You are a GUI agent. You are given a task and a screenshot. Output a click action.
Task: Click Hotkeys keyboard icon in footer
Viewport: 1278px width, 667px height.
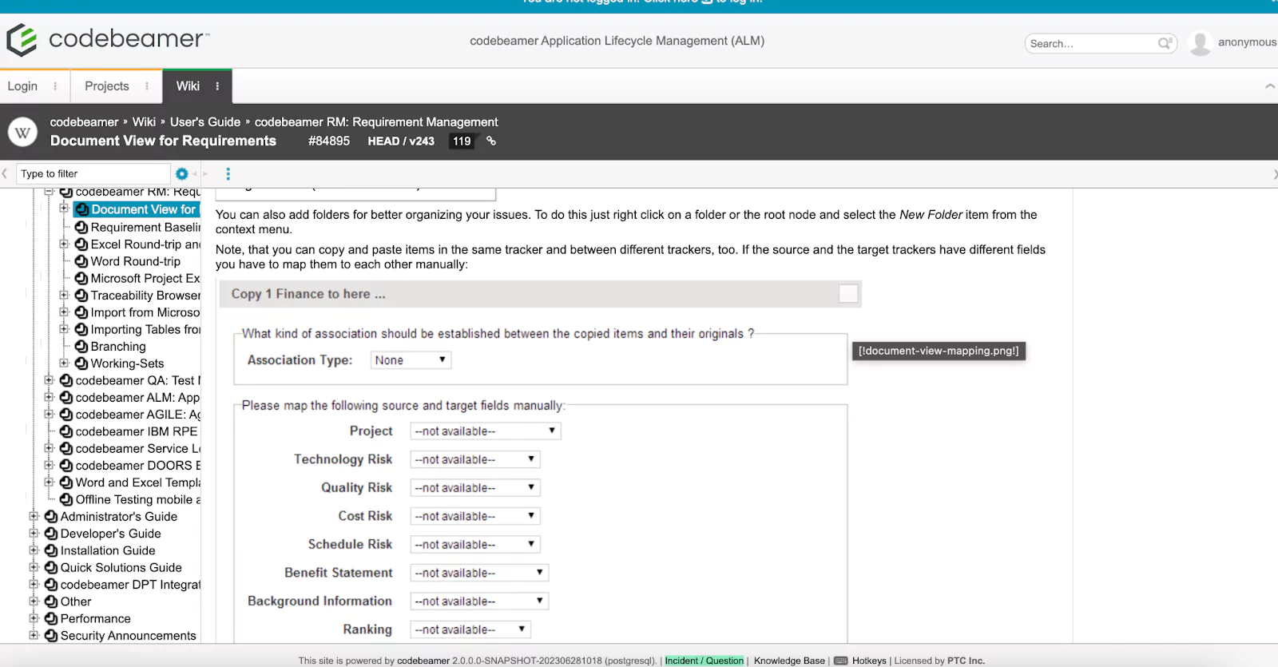coord(840,661)
